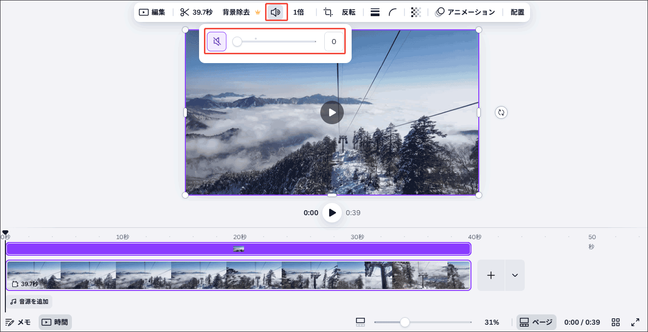Add a new page with plus button
Screen dimensions: 648x332
[491, 275]
